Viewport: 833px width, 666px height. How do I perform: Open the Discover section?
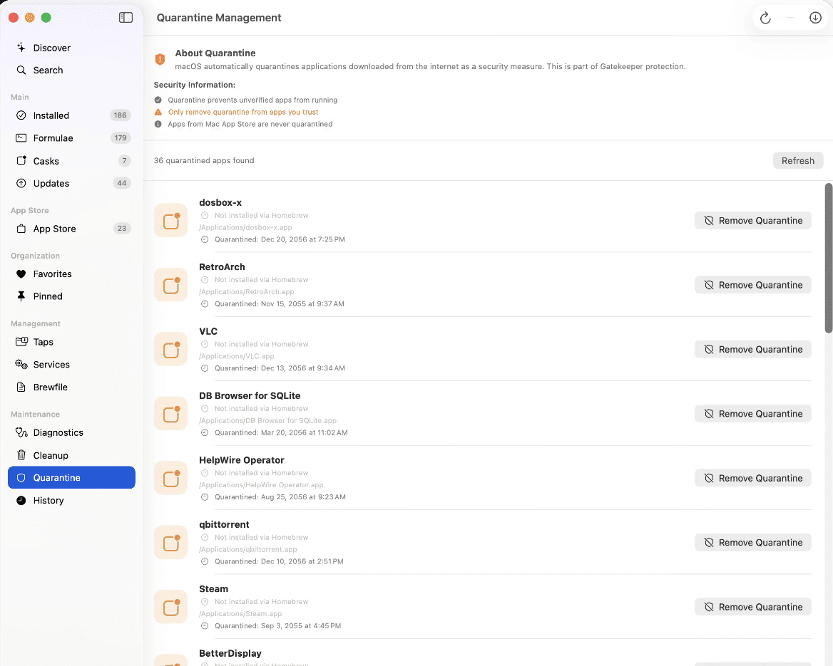point(51,48)
